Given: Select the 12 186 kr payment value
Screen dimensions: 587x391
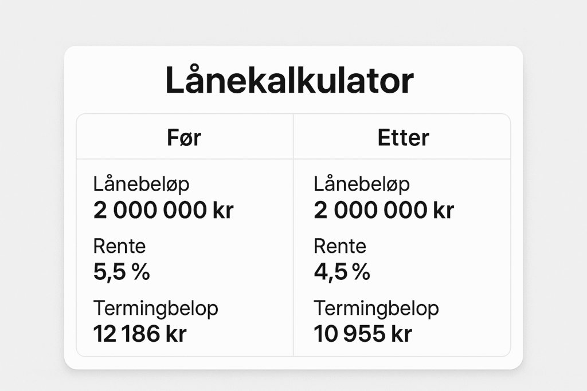Looking at the screenshot, I should (x=140, y=334).
